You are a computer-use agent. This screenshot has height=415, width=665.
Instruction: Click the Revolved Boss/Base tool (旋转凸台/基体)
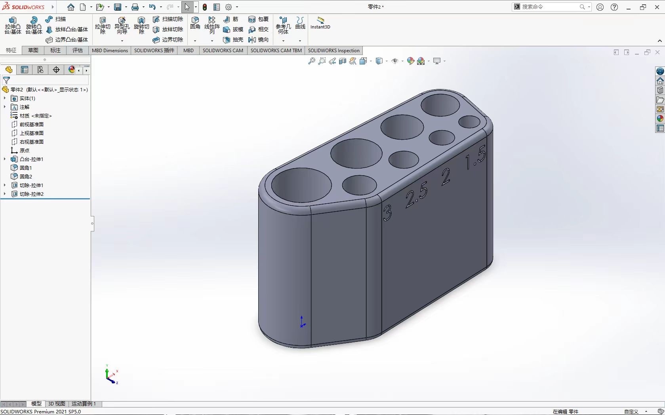(34, 25)
